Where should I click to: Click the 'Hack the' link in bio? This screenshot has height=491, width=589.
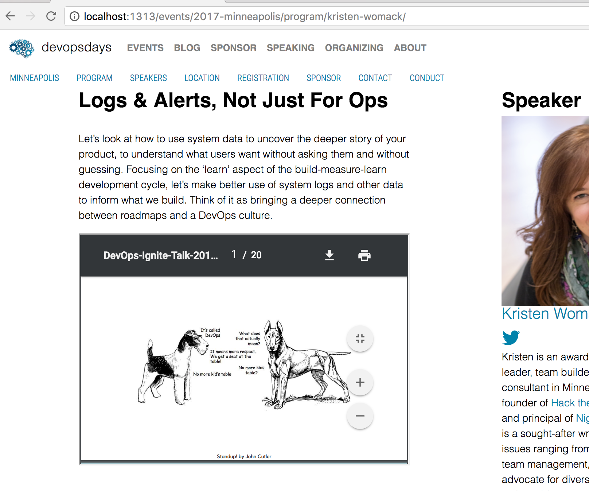(x=570, y=403)
